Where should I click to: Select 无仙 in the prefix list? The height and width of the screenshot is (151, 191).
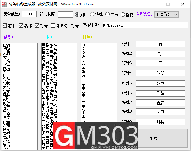(x=6, y=57)
